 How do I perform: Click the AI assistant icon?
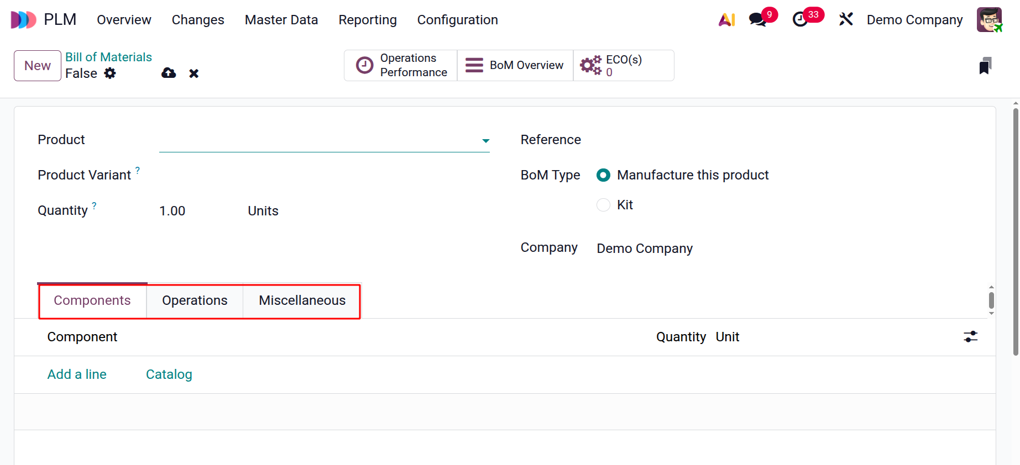726,20
